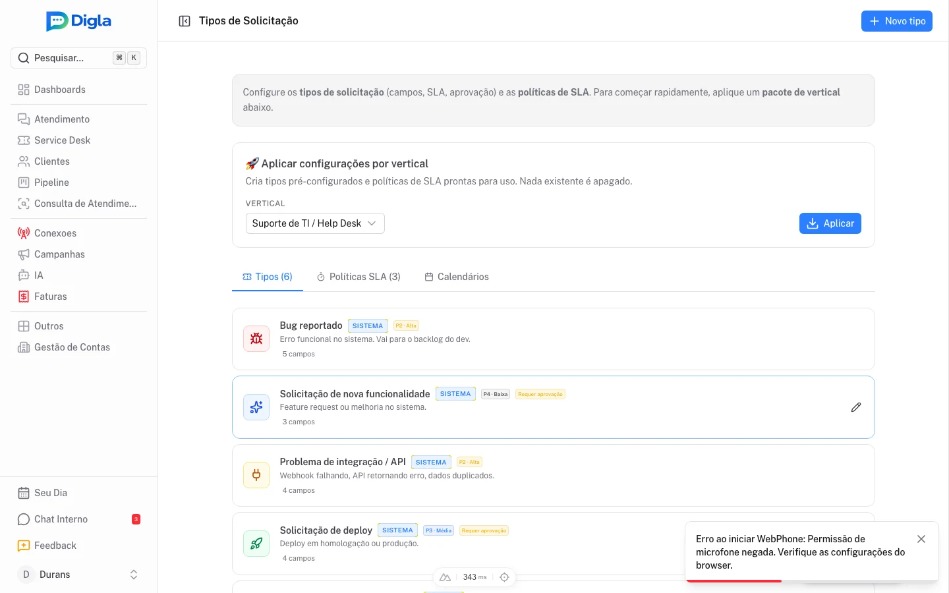Click the plug icon of Problema de integração
The width and height of the screenshot is (949, 593).
pos(256,475)
